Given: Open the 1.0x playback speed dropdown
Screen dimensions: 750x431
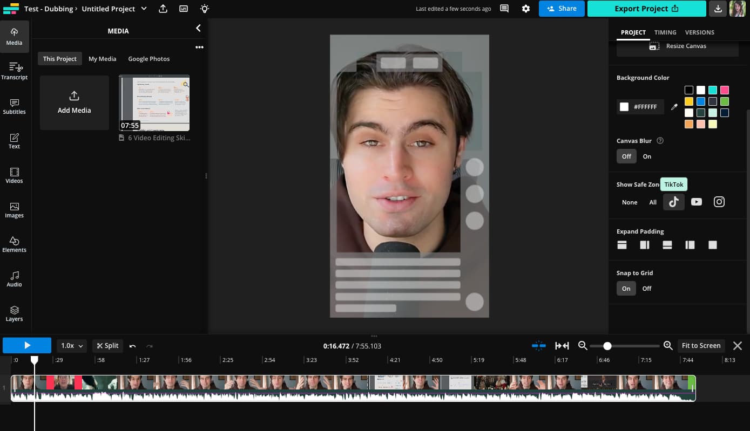Looking at the screenshot, I should point(71,345).
